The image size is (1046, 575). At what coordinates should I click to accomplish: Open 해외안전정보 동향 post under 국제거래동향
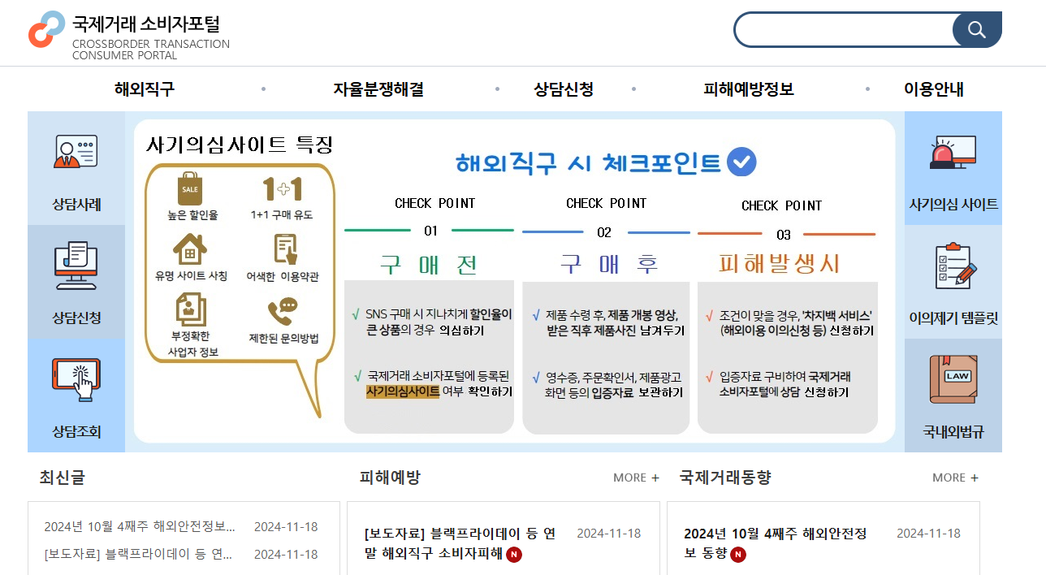[x=776, y=544]
